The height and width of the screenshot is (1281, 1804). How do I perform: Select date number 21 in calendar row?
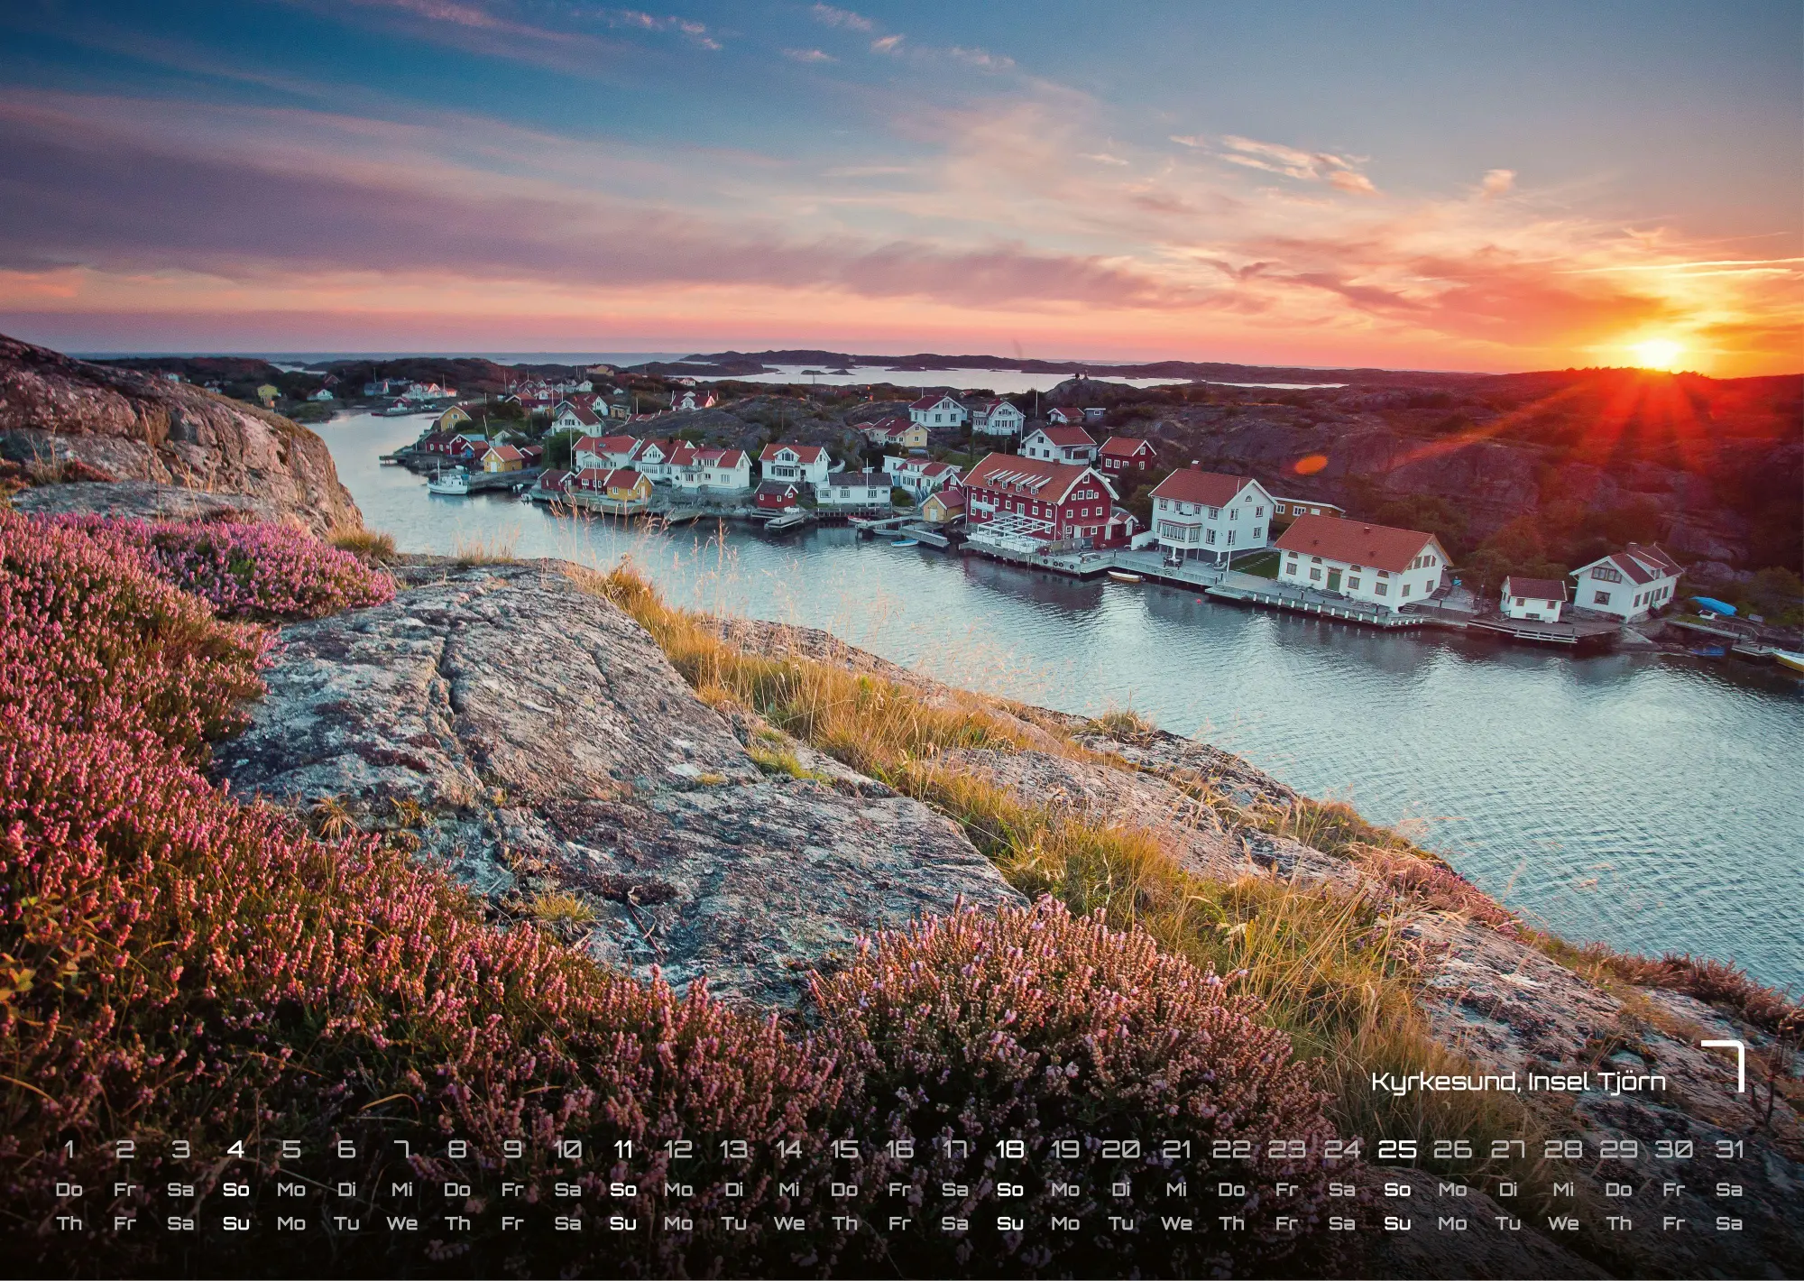pyautogui.click(x=1176, y=1149)
